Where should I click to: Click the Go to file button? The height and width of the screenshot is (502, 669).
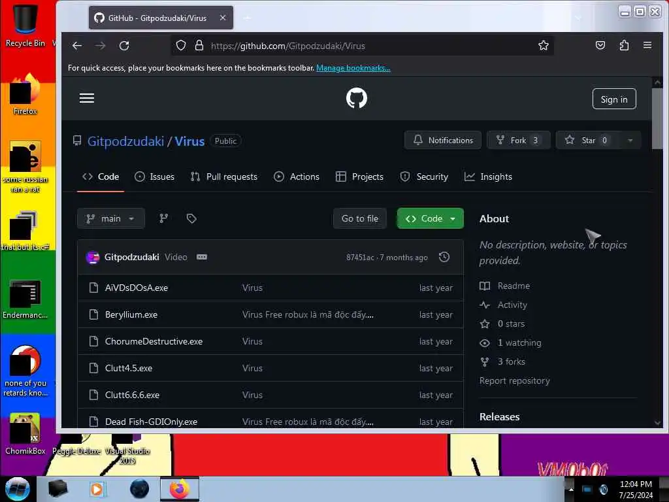coord(360,218)
